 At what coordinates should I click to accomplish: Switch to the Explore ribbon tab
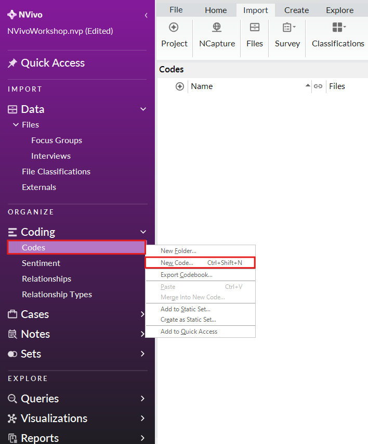pyautogui.click(x=340, y=10)
